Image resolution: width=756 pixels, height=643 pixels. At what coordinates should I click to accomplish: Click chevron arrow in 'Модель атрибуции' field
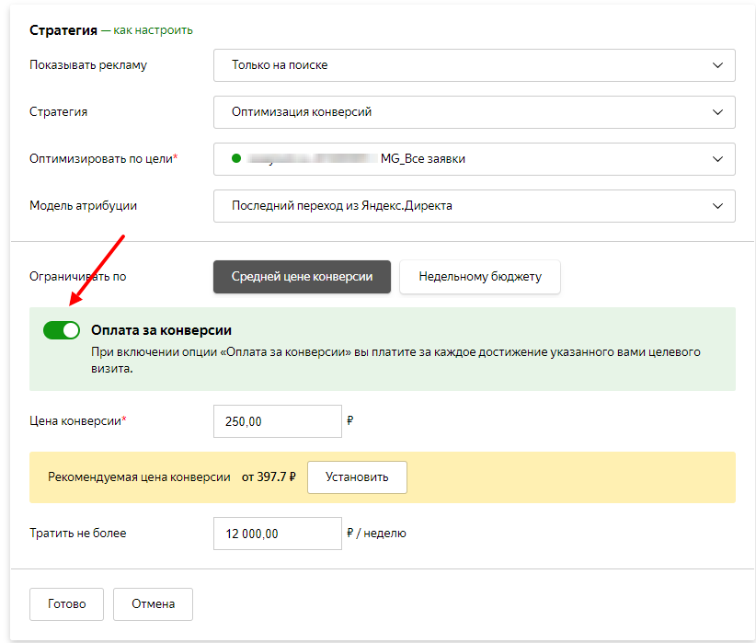pyautogui.click(x=717, y=206)
